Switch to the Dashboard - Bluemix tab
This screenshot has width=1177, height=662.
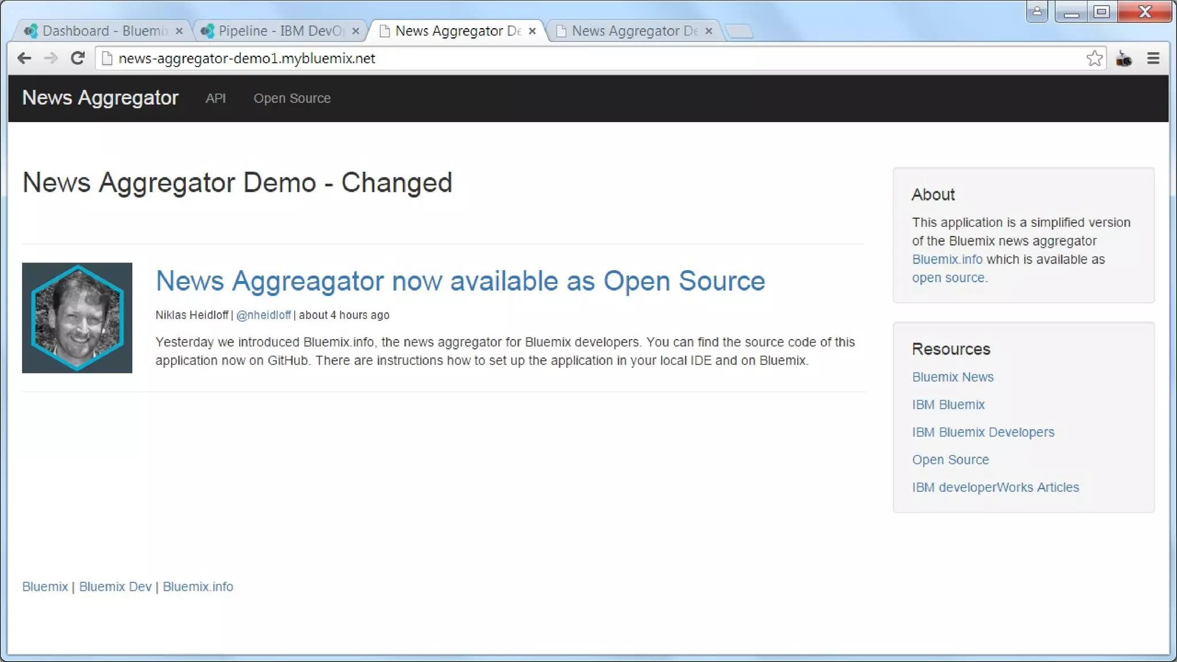tap(103, 31)
